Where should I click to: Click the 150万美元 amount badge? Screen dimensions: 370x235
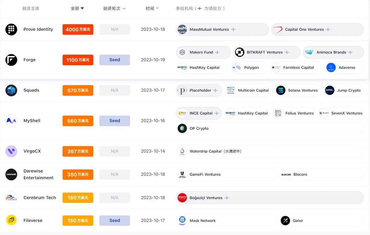coord(78,221)
